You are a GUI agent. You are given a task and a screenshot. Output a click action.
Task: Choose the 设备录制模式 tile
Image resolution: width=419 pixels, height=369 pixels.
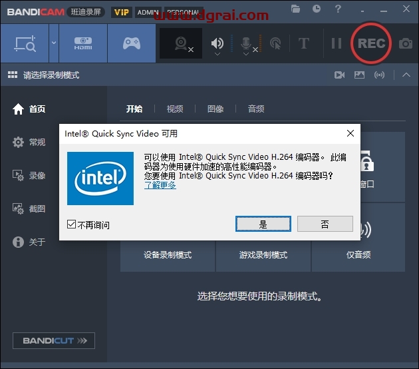pyautogui.click(x=168, y=254)
